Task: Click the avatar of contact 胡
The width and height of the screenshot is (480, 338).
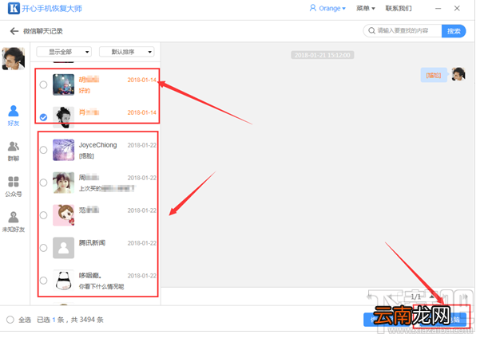Action: [63, 84]
